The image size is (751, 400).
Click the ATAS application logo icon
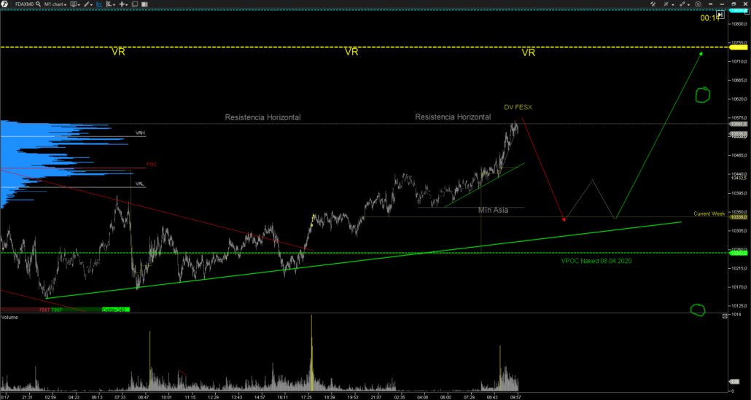point(4,4)
